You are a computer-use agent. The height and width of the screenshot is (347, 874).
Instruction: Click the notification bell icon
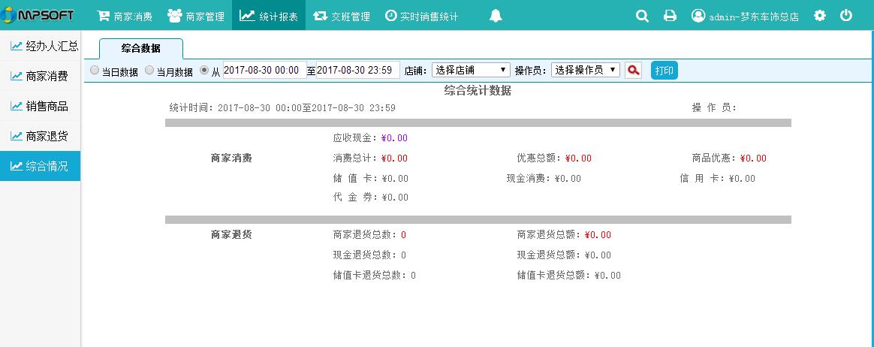496,16
